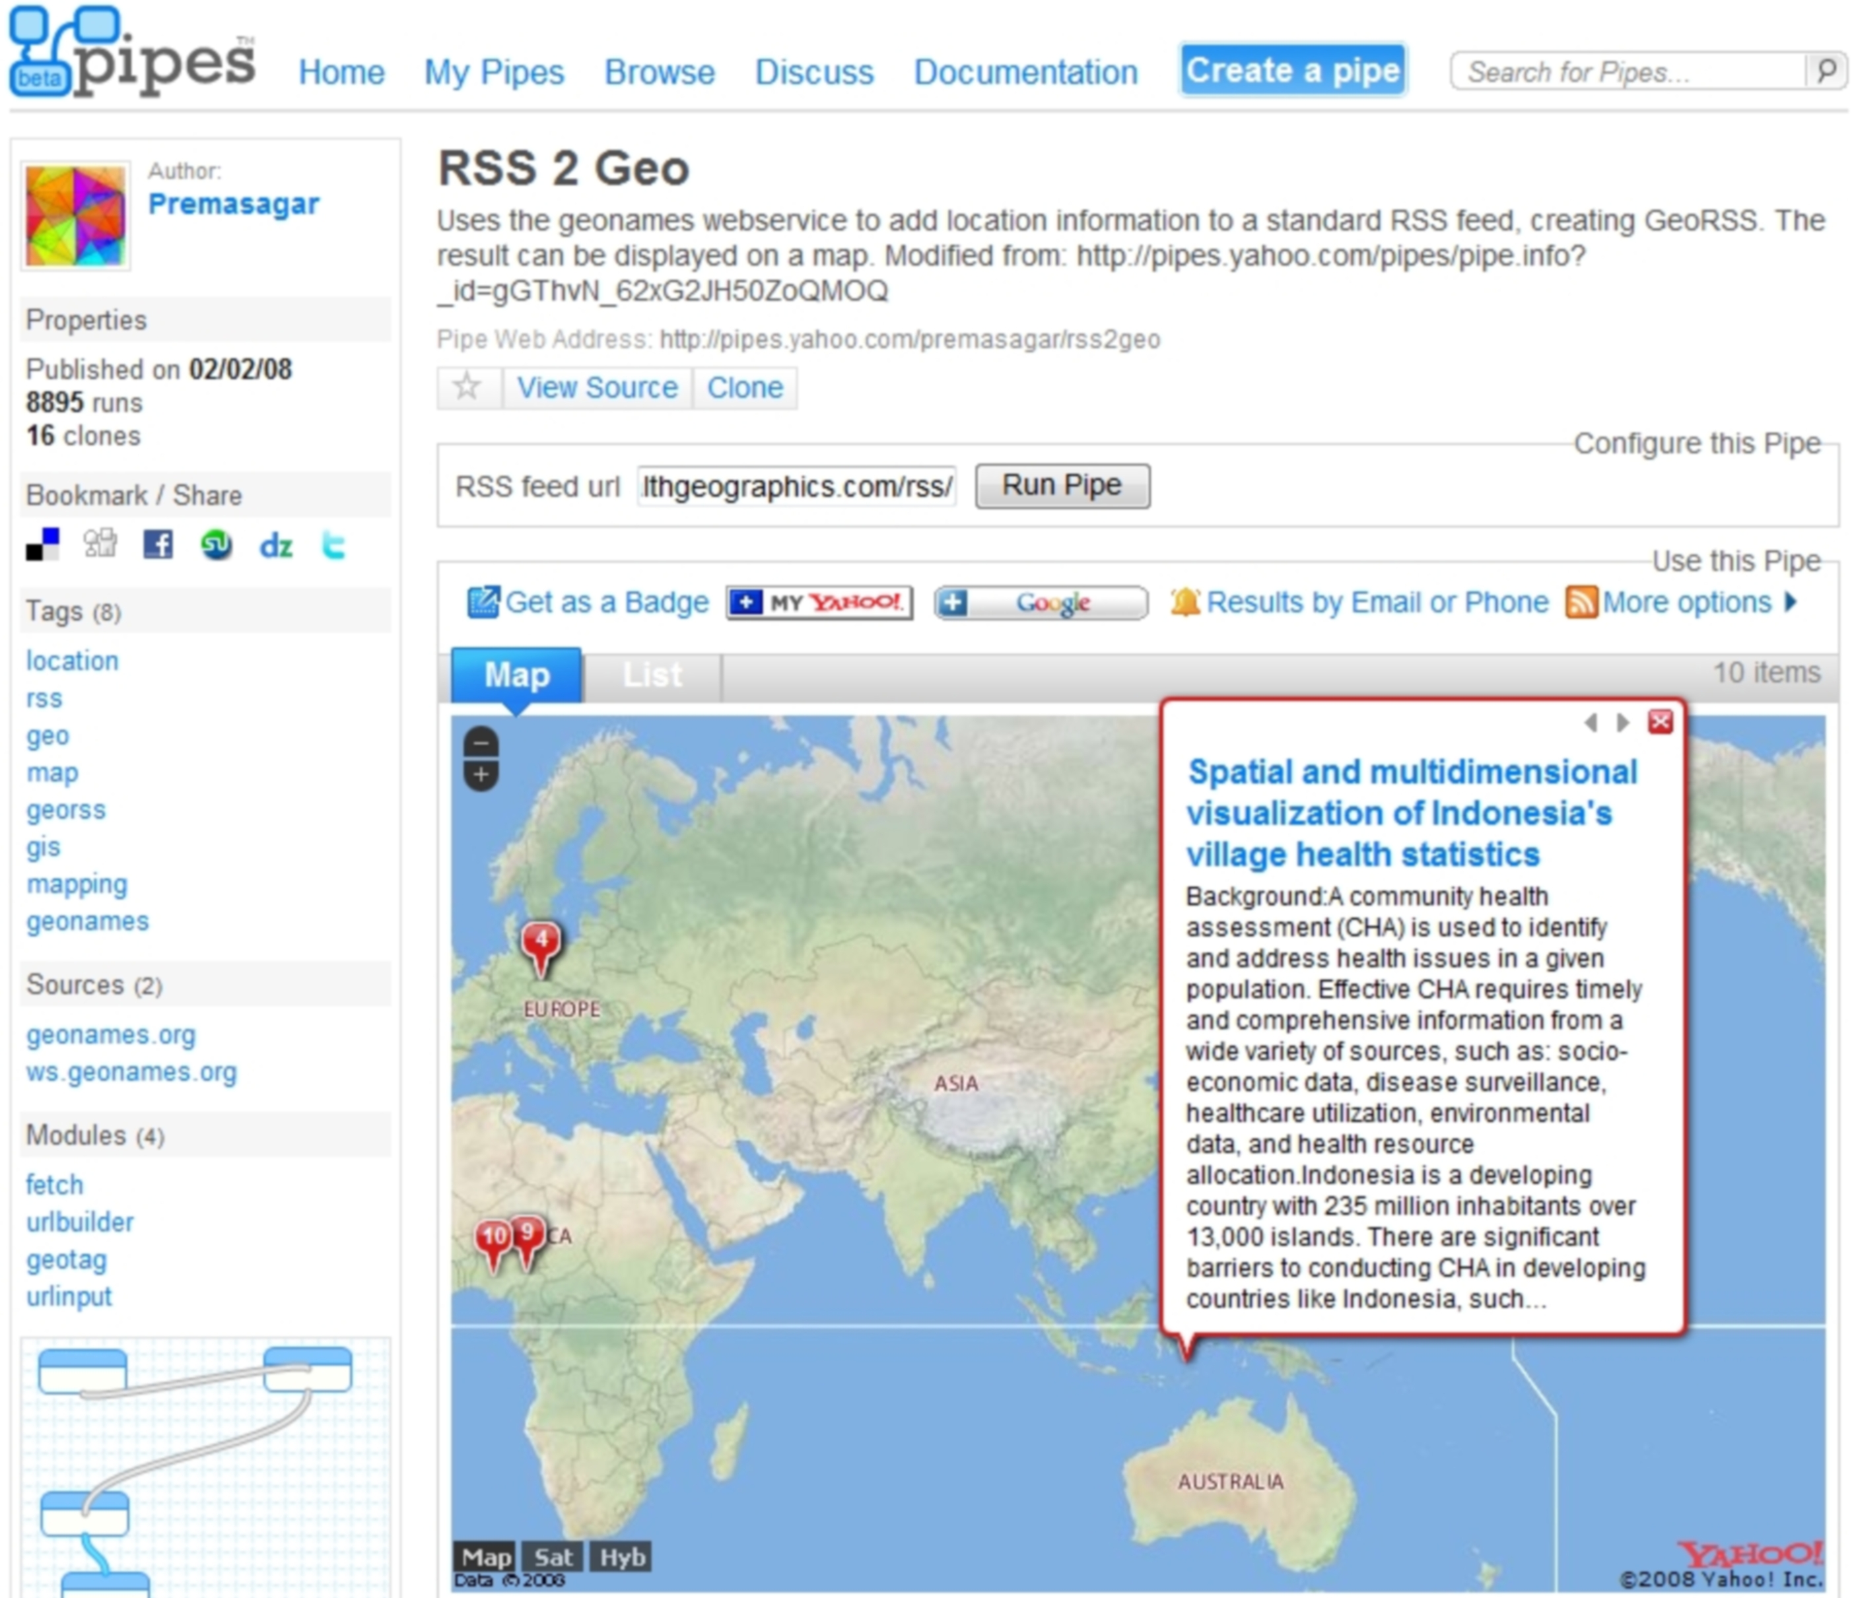Select map marker number 4
This screenshot has height=1598, width=1854.
[541, 949]
